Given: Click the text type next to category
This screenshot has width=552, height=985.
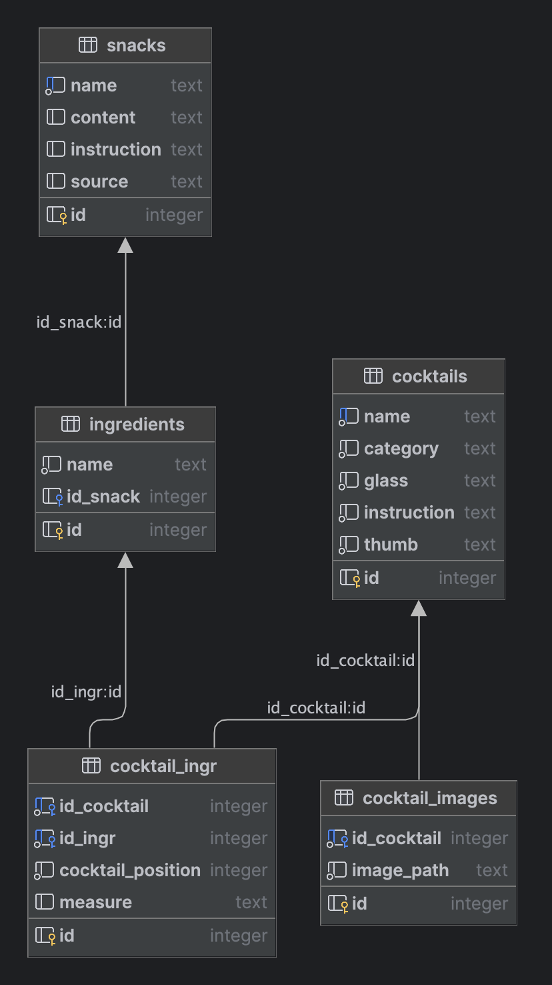Looking at the screenshot, I should pyautogui.click(x=480, y=448).
